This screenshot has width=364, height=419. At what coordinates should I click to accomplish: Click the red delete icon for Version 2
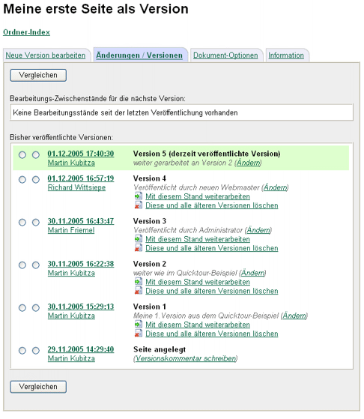click(x=138, y=291)
